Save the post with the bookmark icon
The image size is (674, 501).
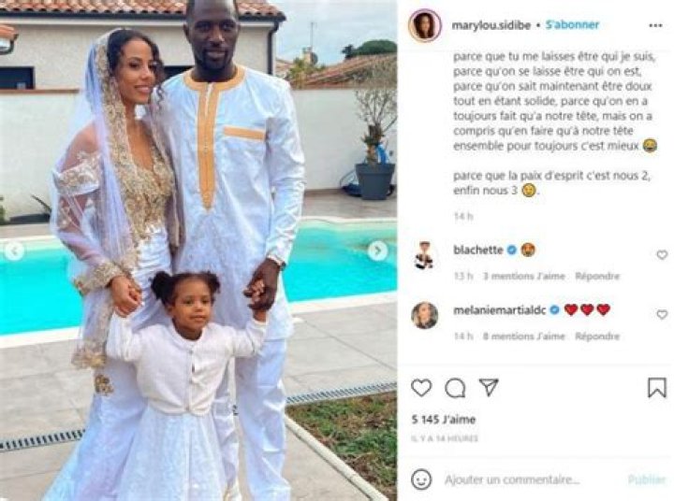tap(657, 388)
